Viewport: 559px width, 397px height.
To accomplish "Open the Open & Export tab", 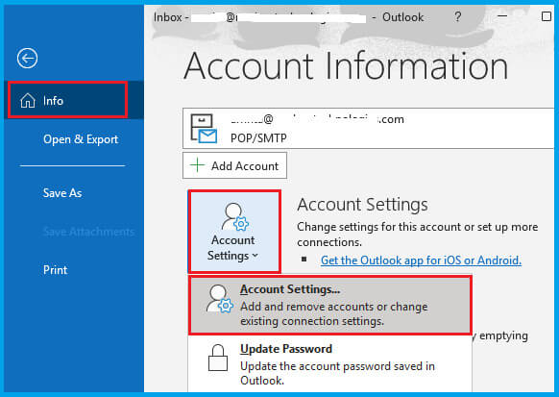I will pos(81,139).
